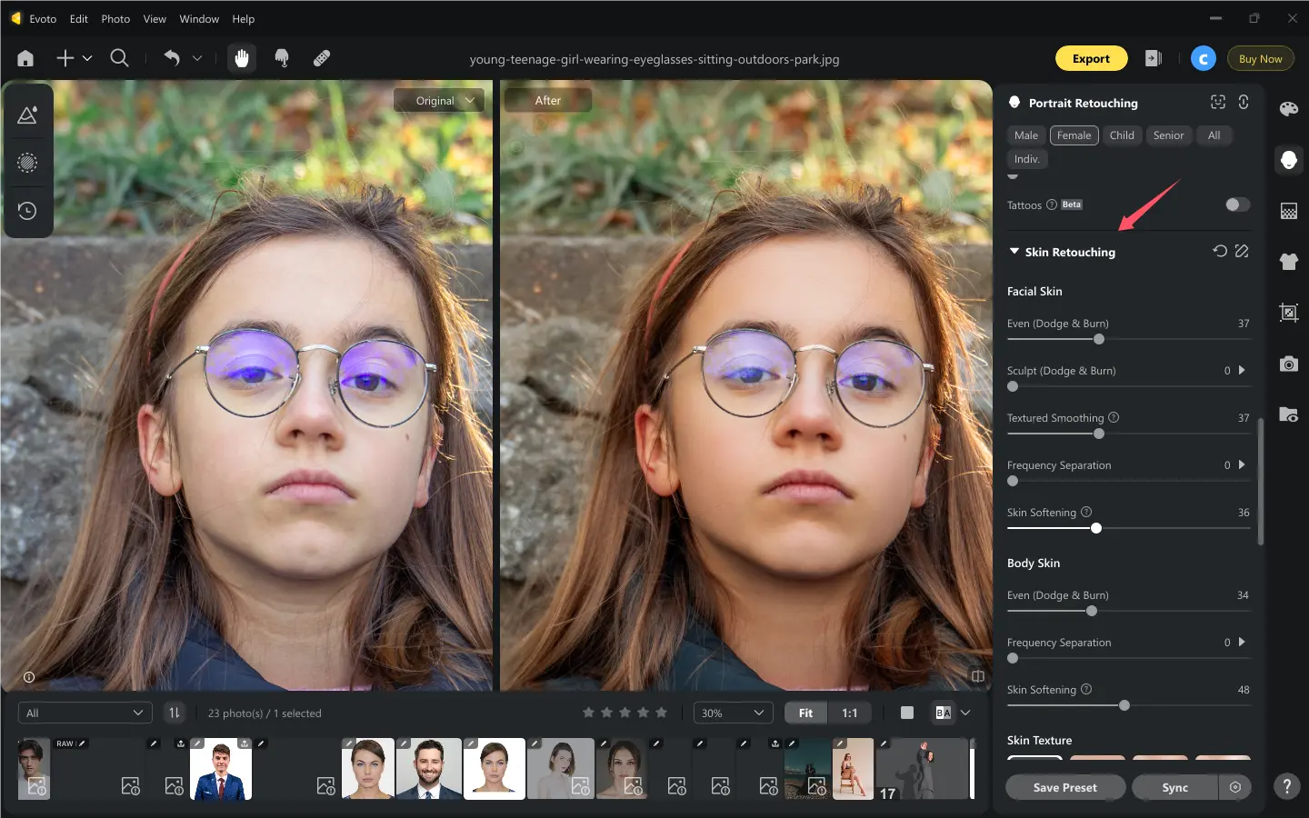
Task: Open the mask selection circle icon
Action: tap(27, 163)
